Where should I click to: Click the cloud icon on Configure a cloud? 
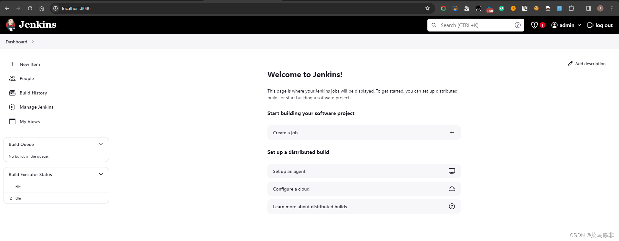point(452,189)
